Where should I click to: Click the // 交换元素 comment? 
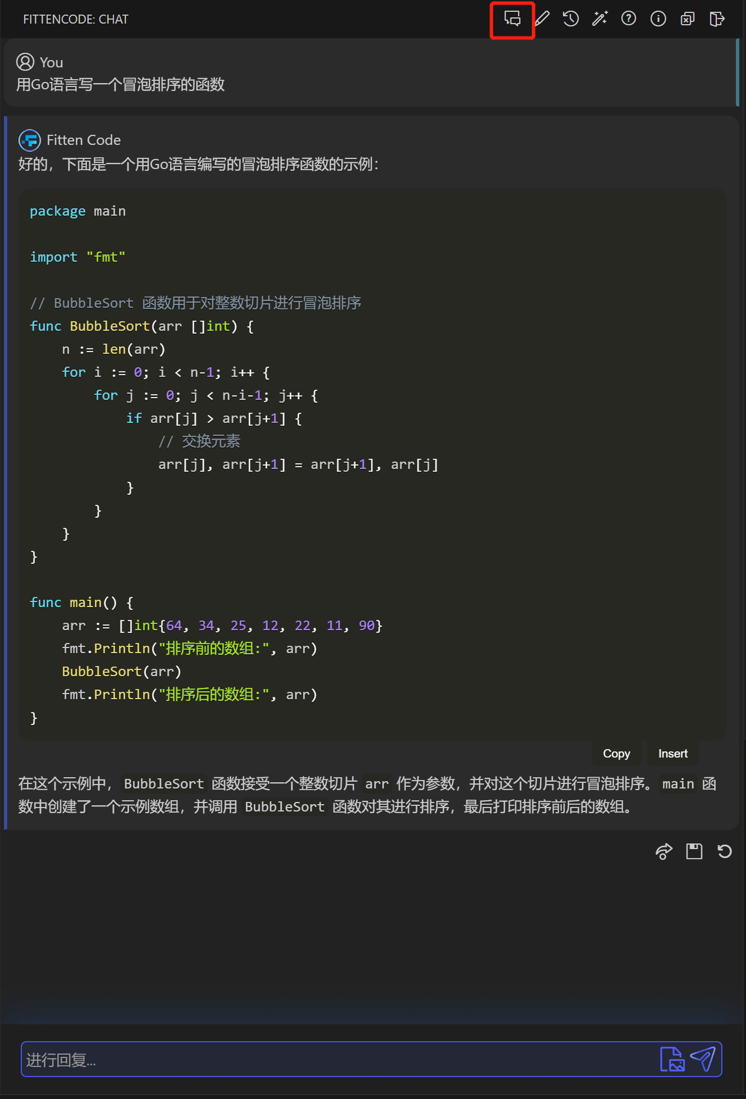[x=199, y=441]
